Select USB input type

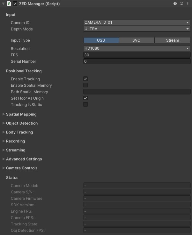(101, 40)
